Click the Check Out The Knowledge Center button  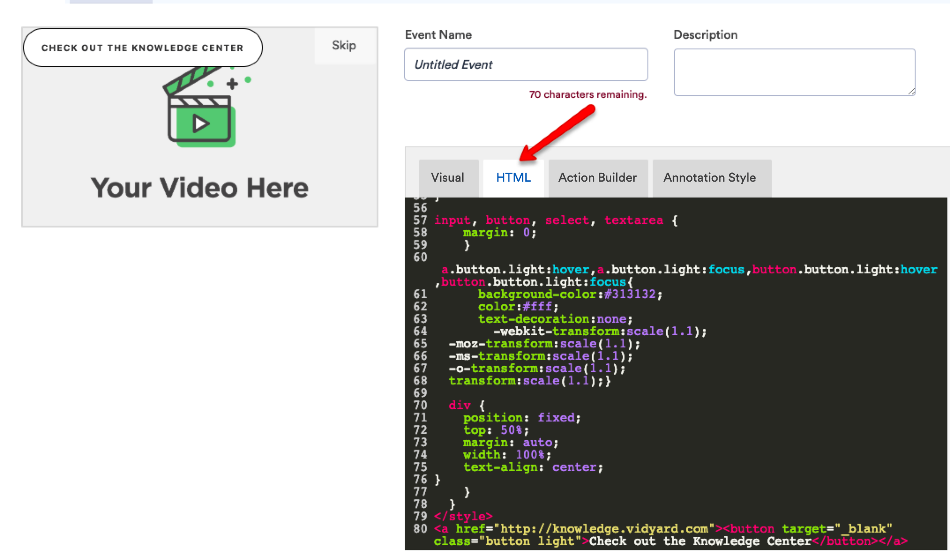click(x=142, y=48)
